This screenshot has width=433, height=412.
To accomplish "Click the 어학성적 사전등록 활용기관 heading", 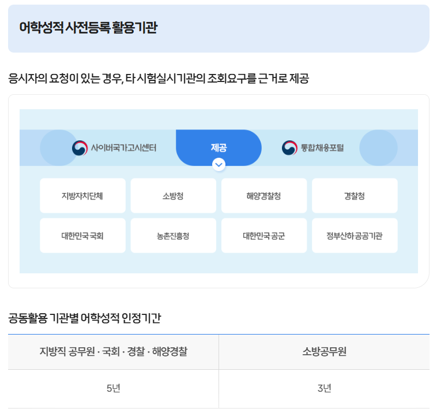I will (88, 28).
